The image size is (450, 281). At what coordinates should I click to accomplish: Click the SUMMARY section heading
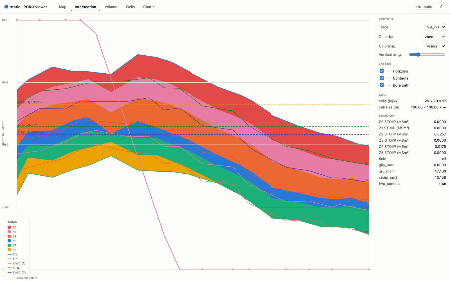coord(387,115)
